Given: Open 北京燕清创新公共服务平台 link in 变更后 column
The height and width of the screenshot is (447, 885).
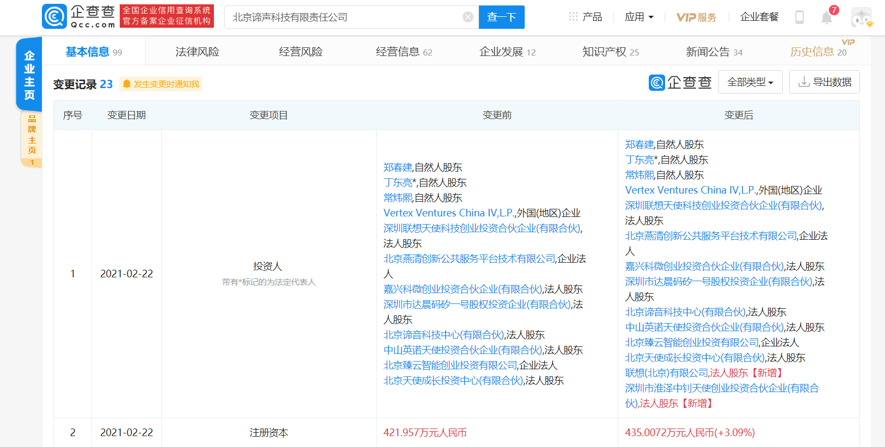Looking at the screenshot, I should click(x=711, y=236).
